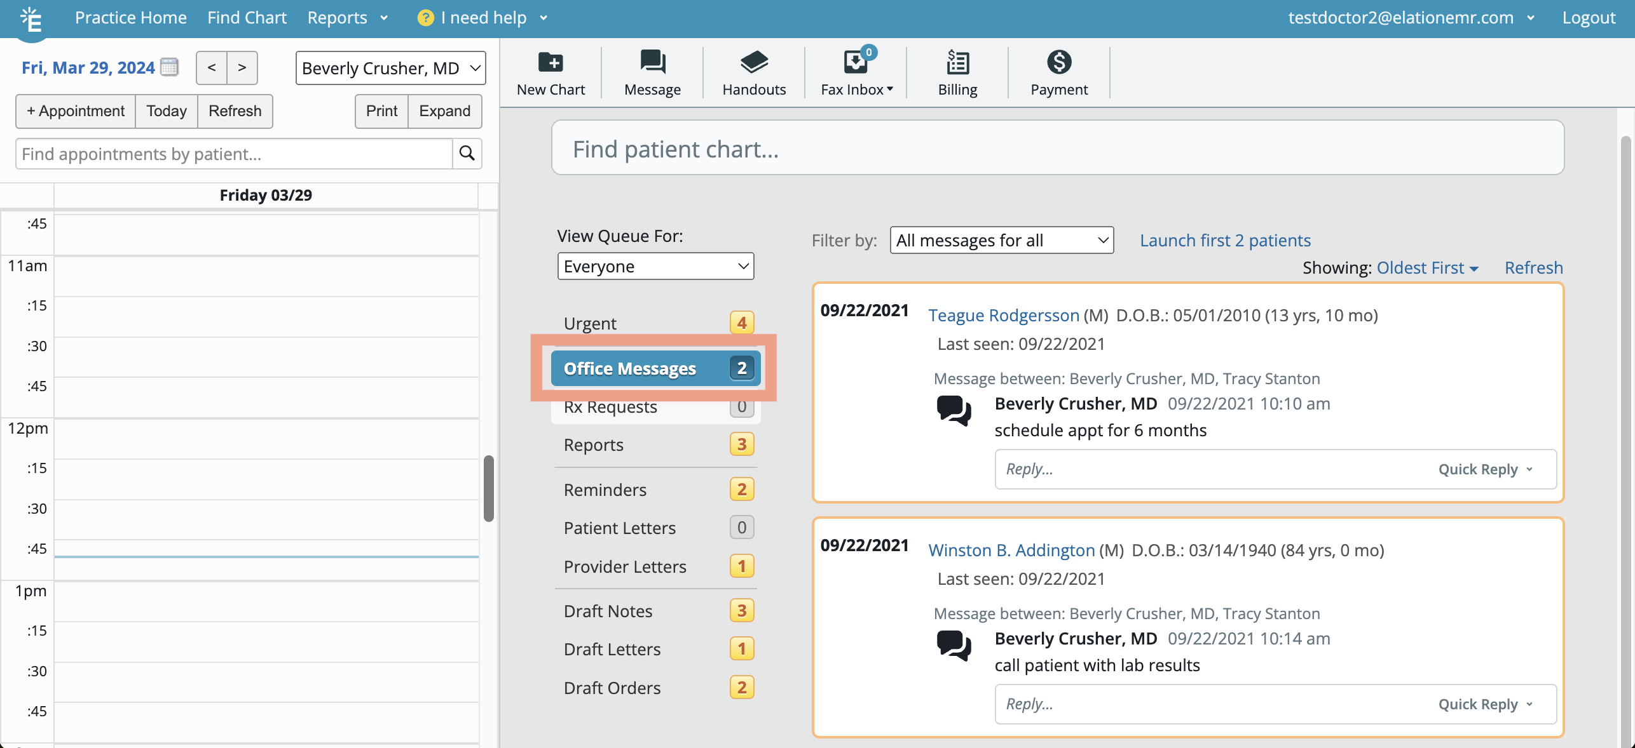Viewport: 1635px width, 748px height.
Task: Open Winston B. Addington's patient chart
Action: (1011, 550)
